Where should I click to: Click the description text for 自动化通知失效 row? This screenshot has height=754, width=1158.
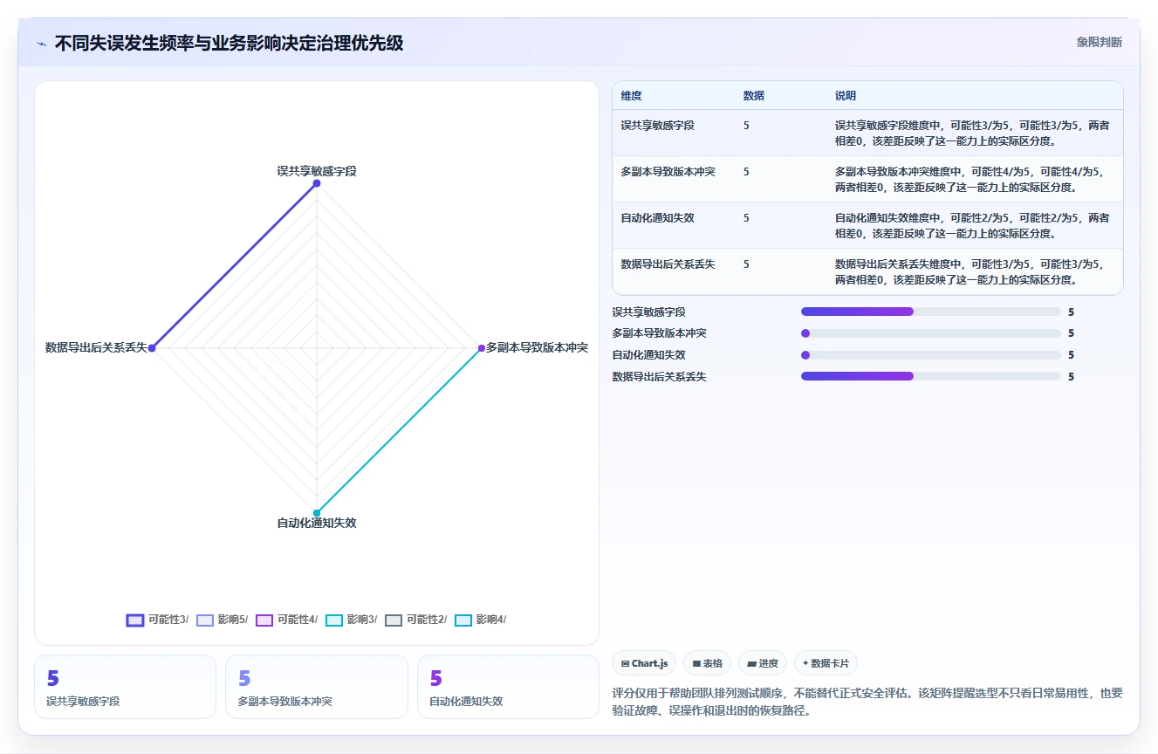(x=972, y=226)
